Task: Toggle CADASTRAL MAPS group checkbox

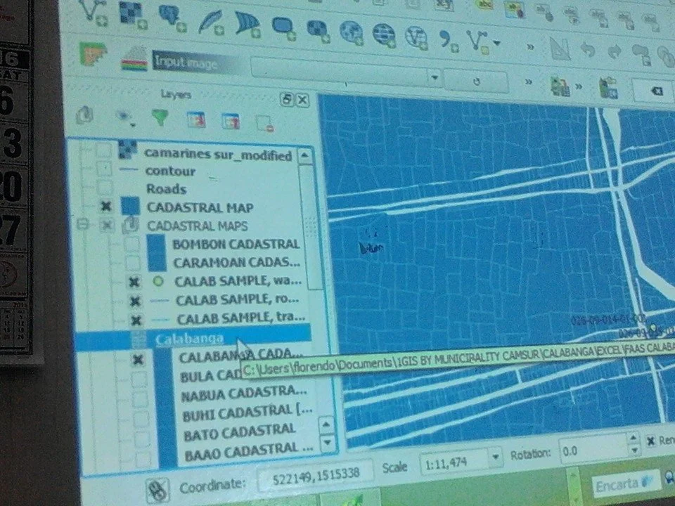Action: pos(107,225)
